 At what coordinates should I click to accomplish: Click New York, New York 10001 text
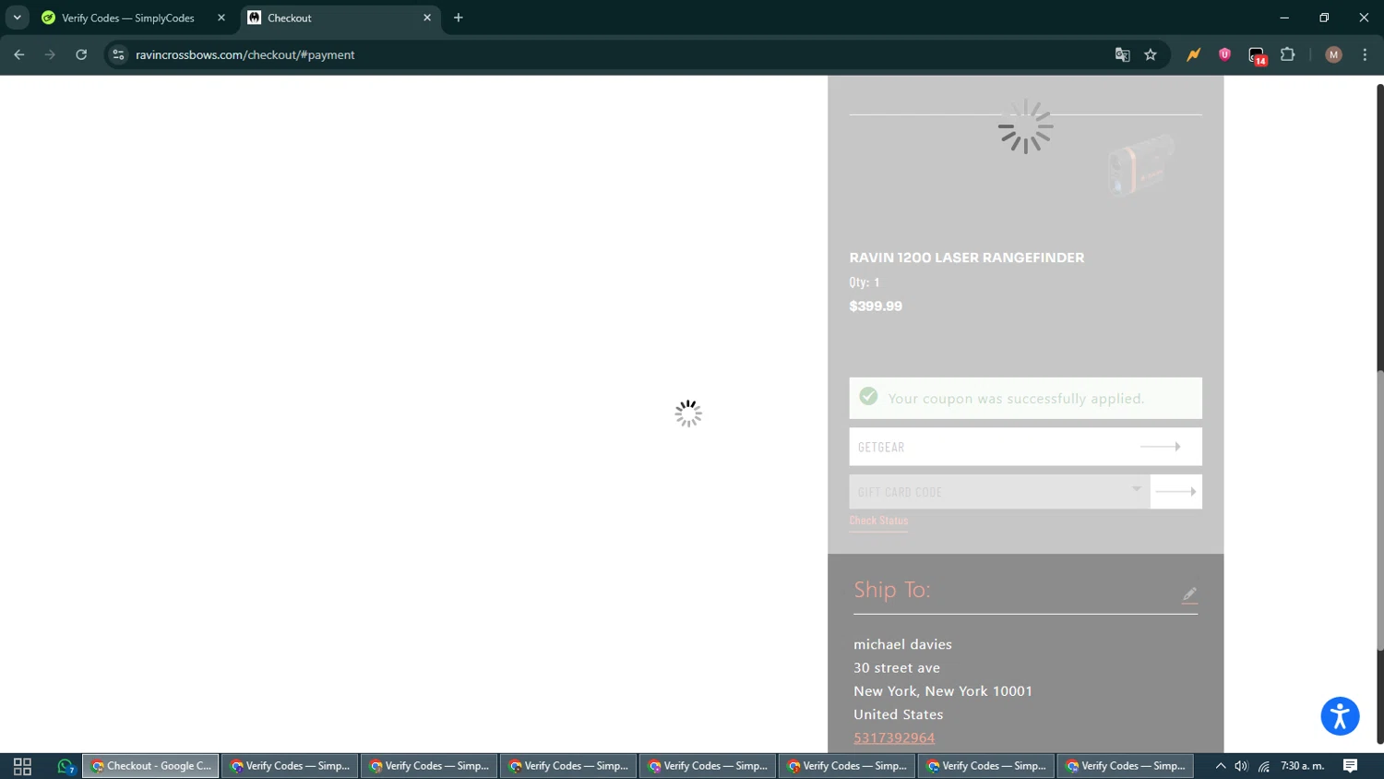point(943,690)
